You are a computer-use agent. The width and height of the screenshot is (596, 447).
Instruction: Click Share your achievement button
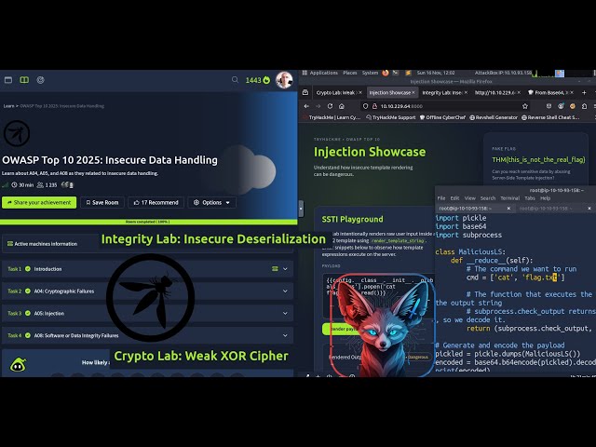[39, 203]
